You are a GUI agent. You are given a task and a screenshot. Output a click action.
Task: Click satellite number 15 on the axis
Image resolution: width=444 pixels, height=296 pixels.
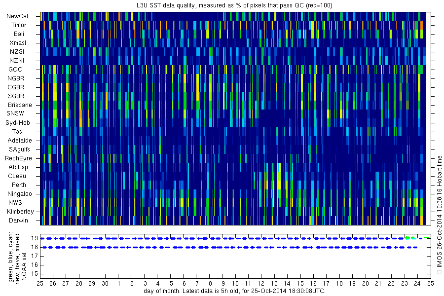click(x=35, y=274)
